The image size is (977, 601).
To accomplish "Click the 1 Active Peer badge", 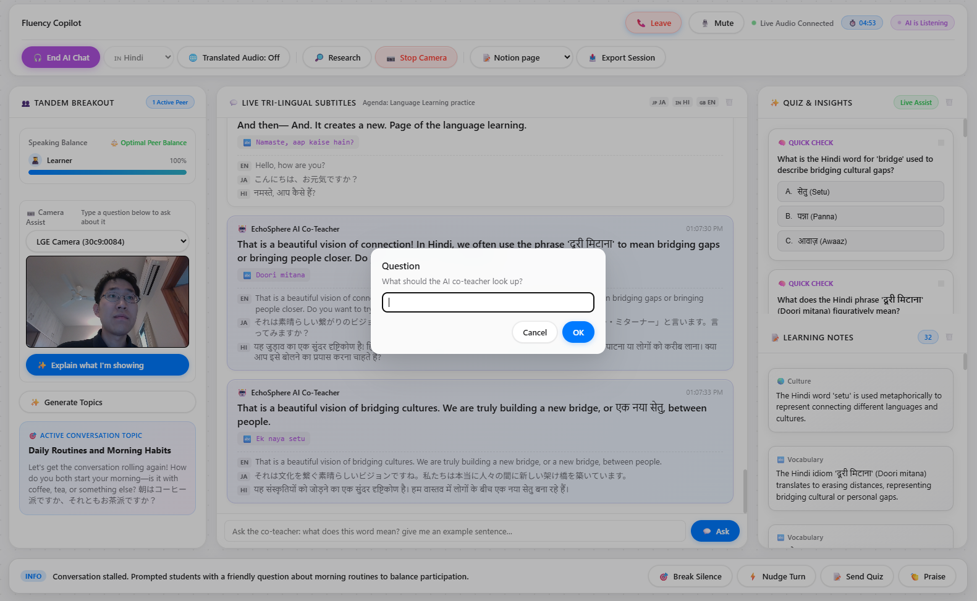I will coord(170,102).
